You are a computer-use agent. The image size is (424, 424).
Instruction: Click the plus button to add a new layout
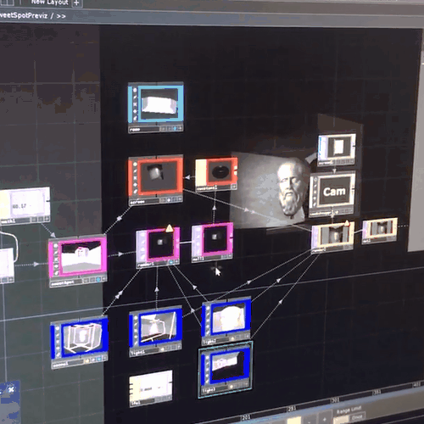[76, 3]
